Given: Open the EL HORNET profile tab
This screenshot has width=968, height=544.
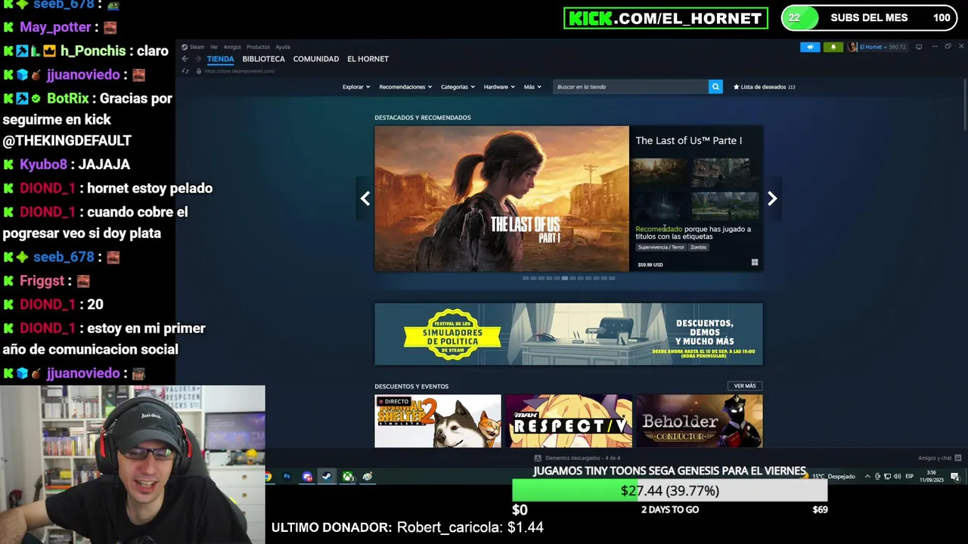Looking at the screenshot, I should [368, 59].
